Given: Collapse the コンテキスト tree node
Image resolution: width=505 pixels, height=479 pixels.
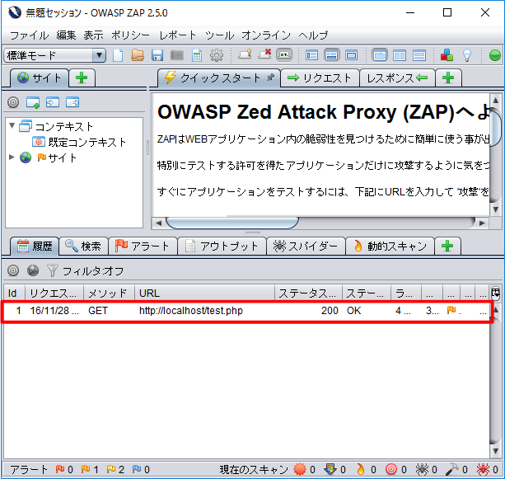Looking at the screenshot, I should coord(12,125).
